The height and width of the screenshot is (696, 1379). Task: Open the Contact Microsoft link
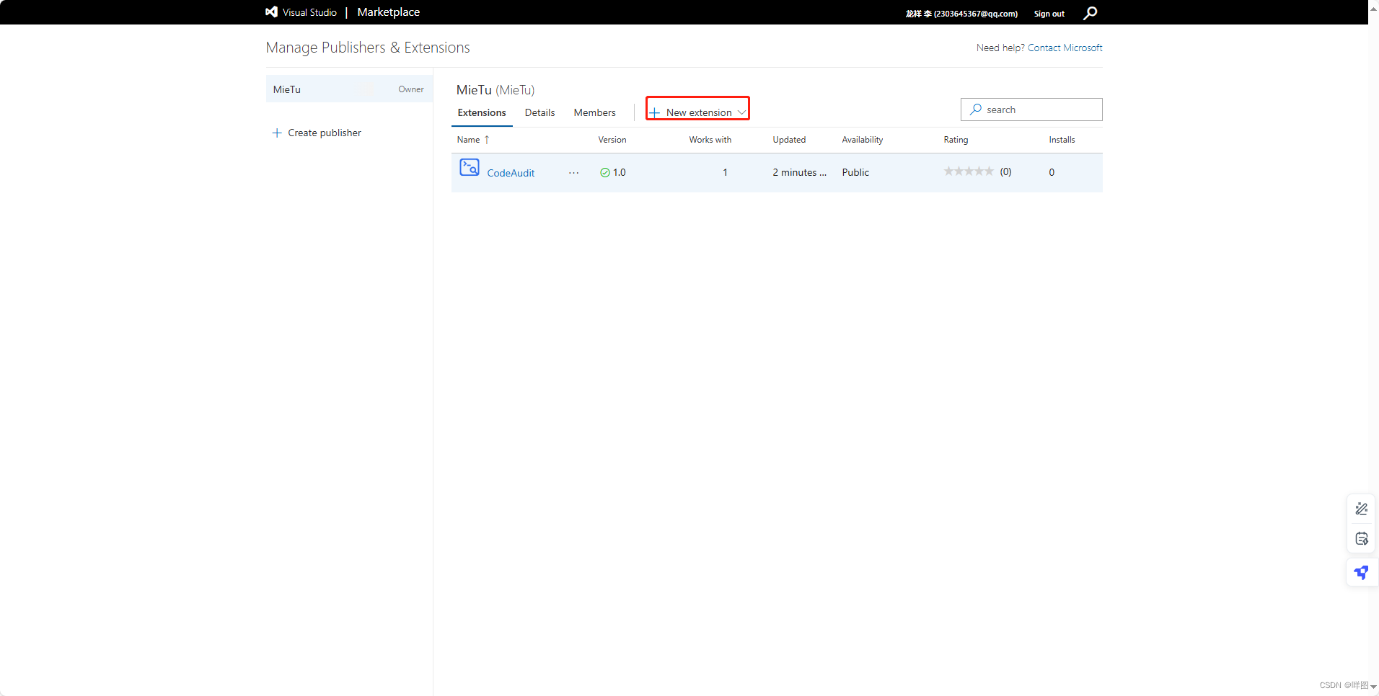coord(1065,48)
